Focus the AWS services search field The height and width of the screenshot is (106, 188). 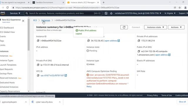(x=63, y=13)
